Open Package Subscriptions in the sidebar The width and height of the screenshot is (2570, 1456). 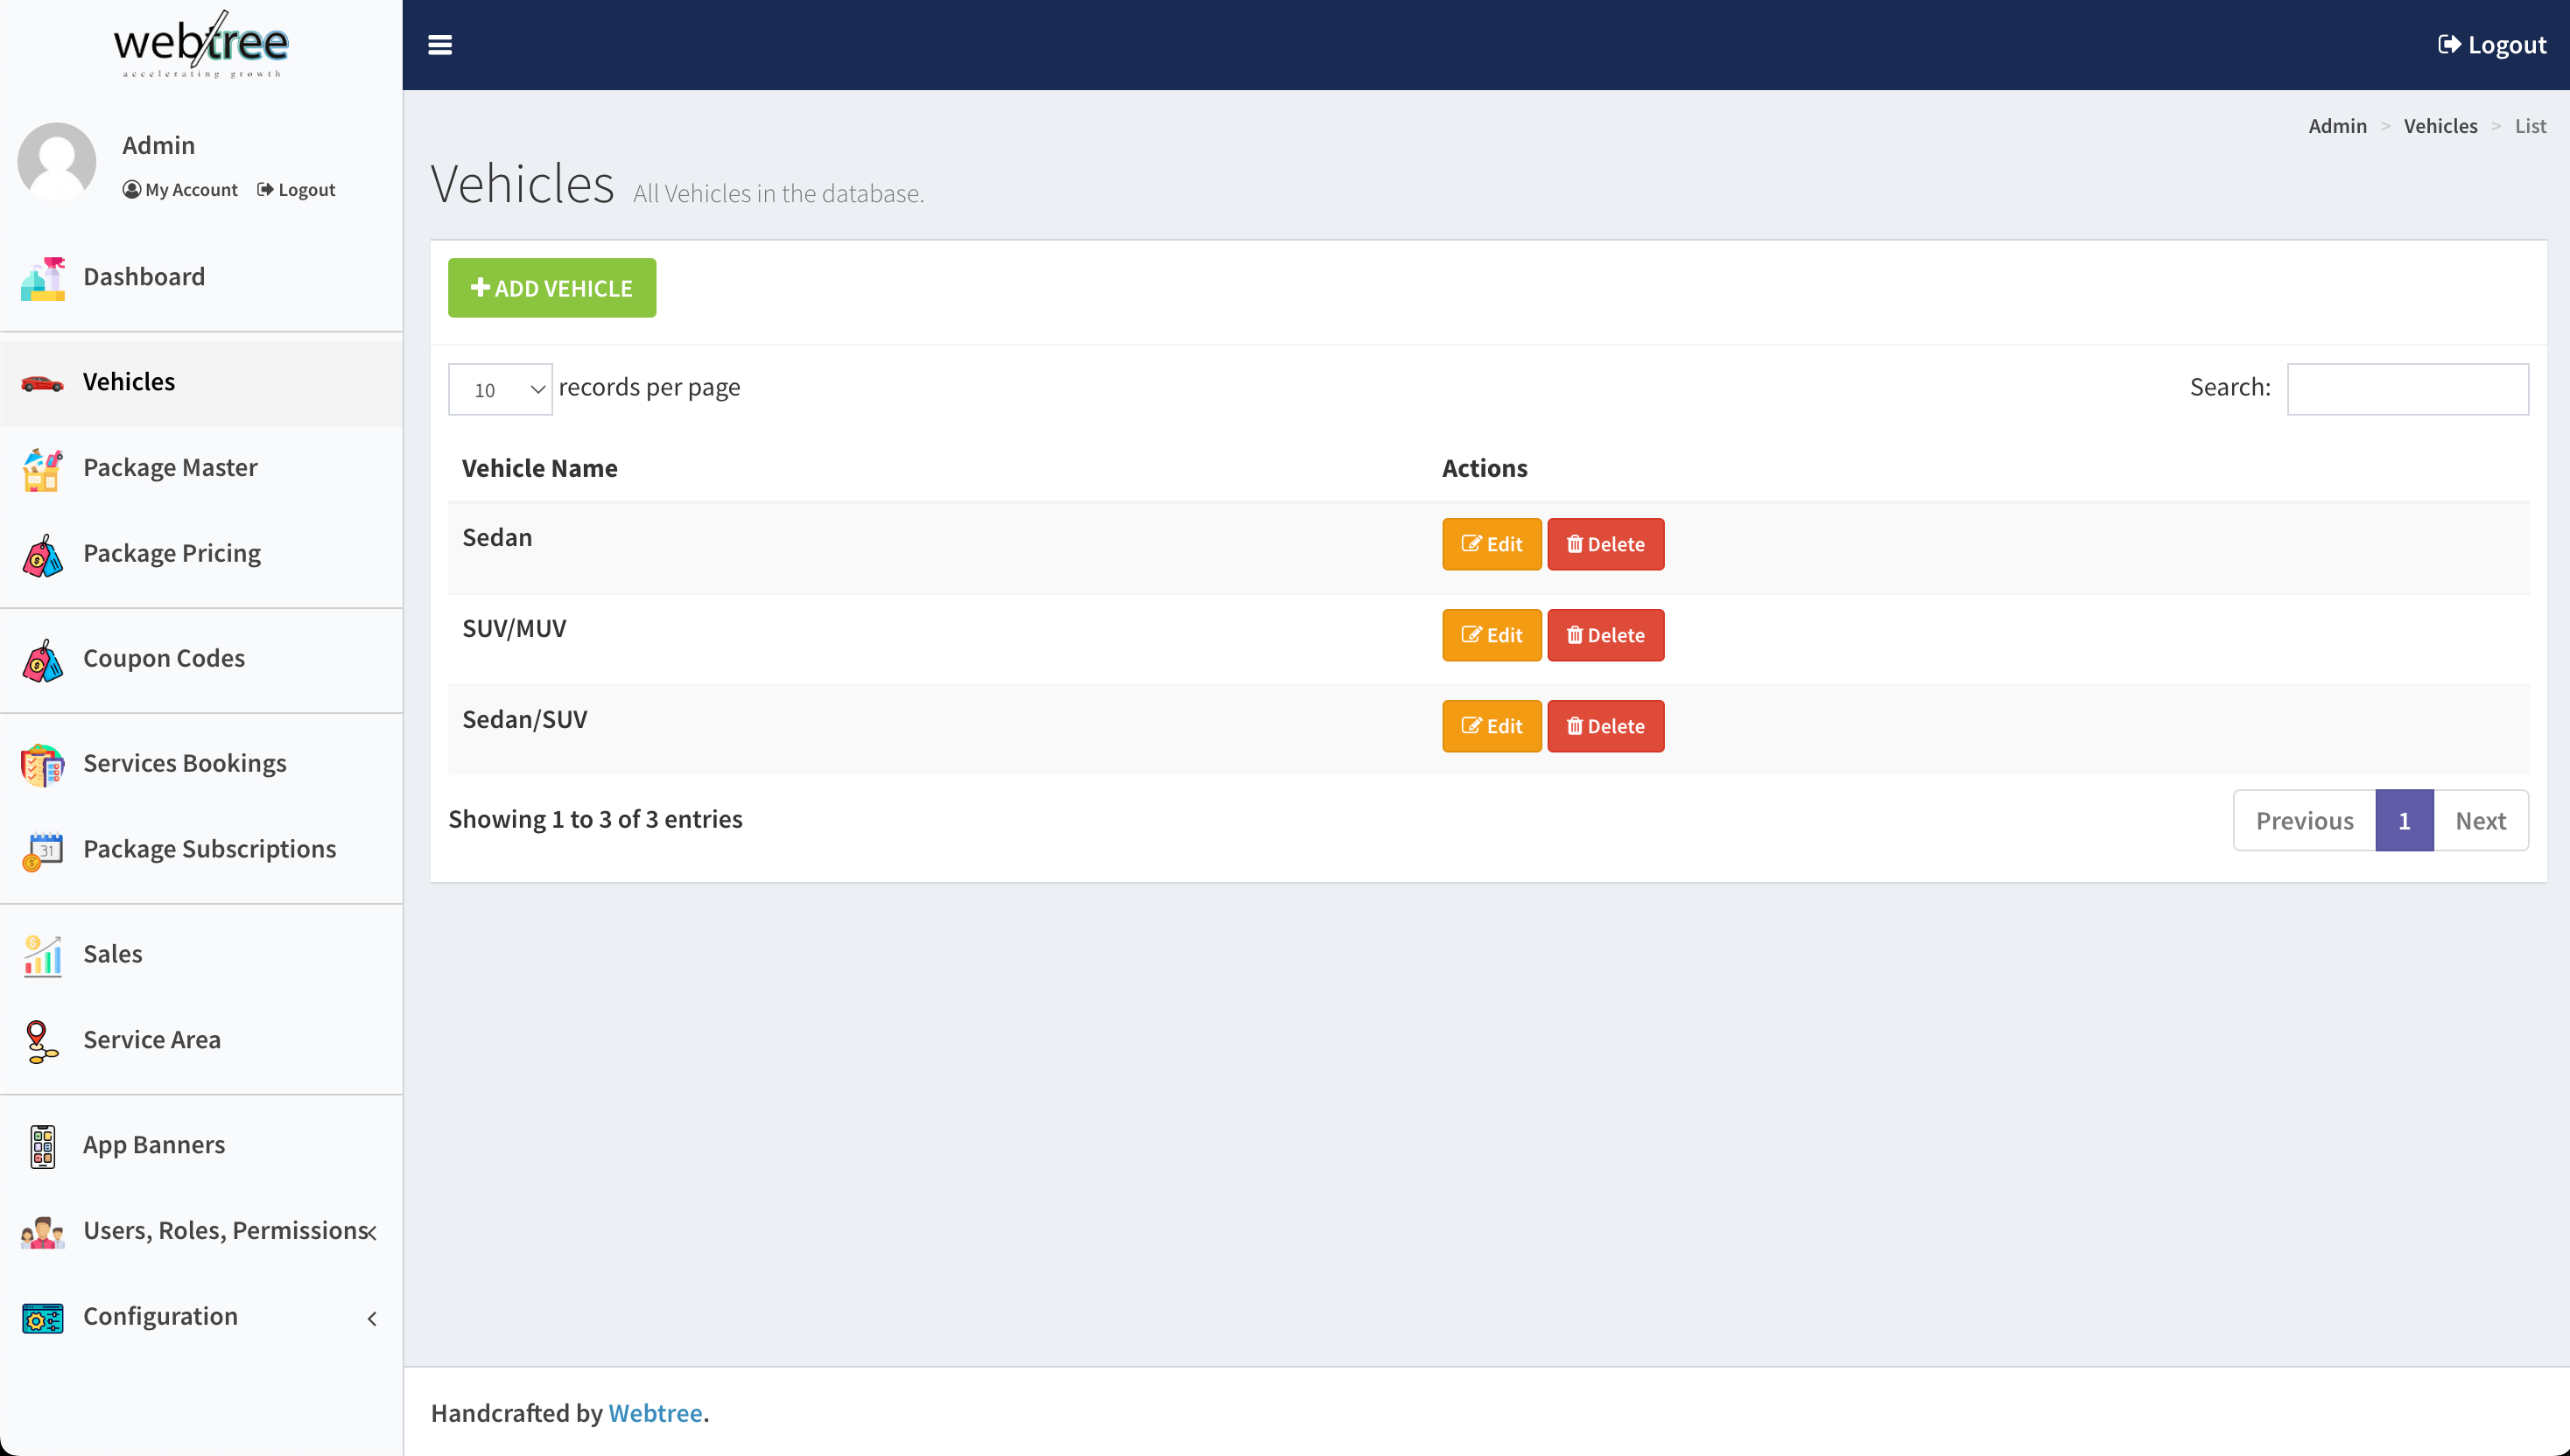[209, 850]
